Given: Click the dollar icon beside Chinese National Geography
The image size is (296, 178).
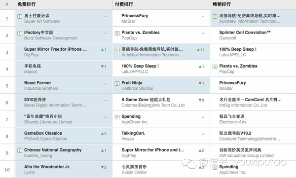Looking at the screenshot, I should 20,150.
